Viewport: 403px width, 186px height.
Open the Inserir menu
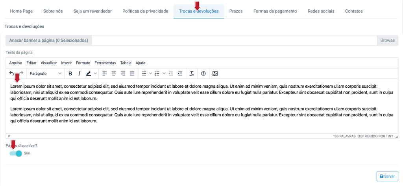coord(66,63)
